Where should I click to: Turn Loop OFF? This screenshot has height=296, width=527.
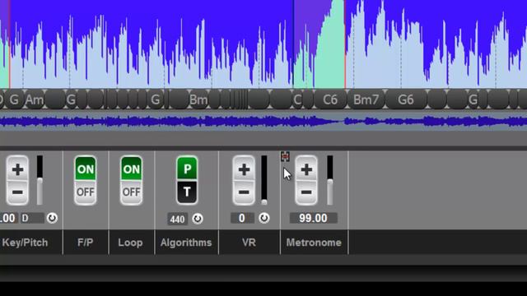point(131,192)
